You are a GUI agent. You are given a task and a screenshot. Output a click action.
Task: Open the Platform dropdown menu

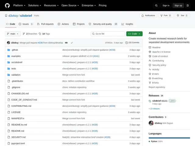point(19,5)
